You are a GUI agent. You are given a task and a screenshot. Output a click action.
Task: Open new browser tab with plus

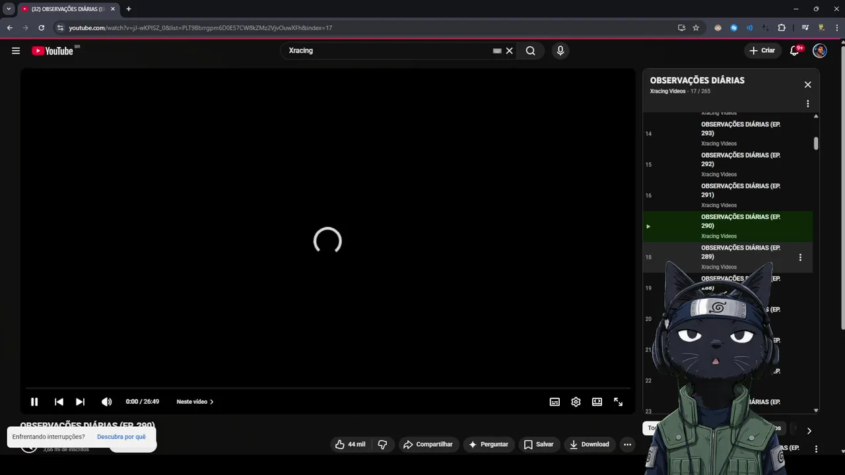[129, 9]
